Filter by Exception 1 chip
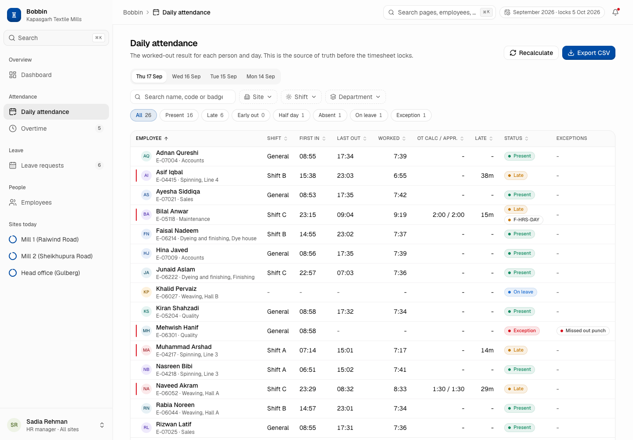This screenshot has width=633, height=440. click(x=411, y=115)
